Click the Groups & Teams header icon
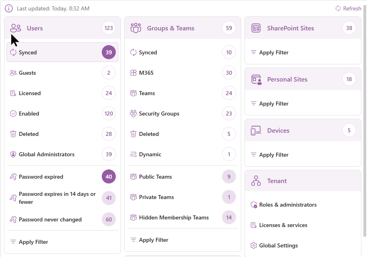This screenshot has width=367, height=257. pyautogui.click(x=136, y=28)
